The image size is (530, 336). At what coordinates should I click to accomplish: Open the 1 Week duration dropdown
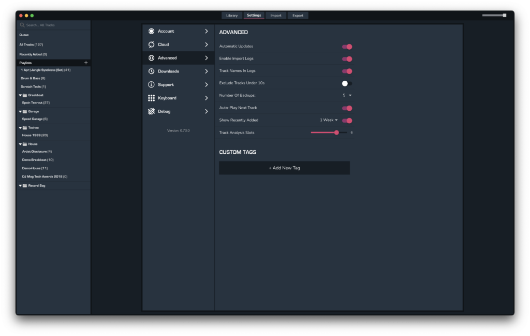(329, 120)
